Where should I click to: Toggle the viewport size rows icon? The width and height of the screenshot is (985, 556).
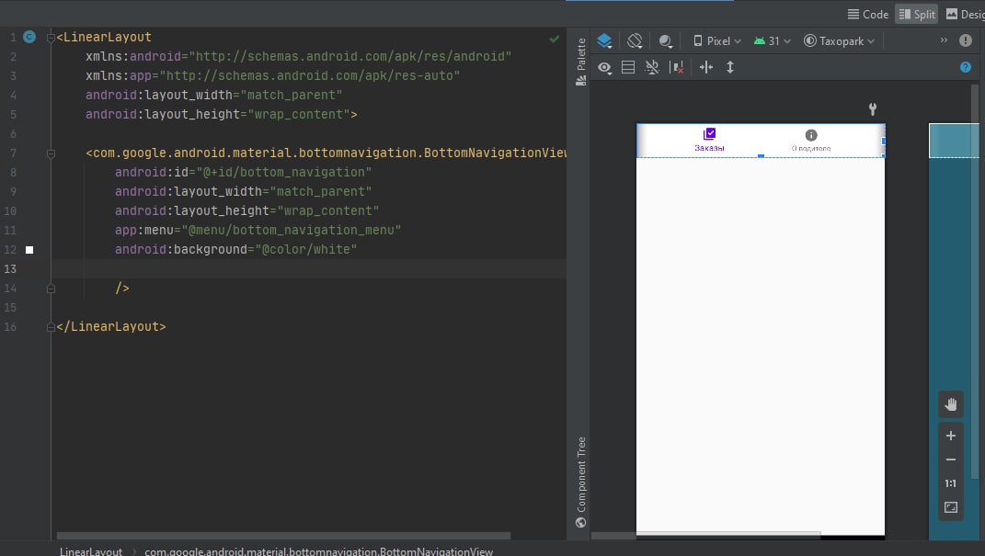[x=628, y=67]
